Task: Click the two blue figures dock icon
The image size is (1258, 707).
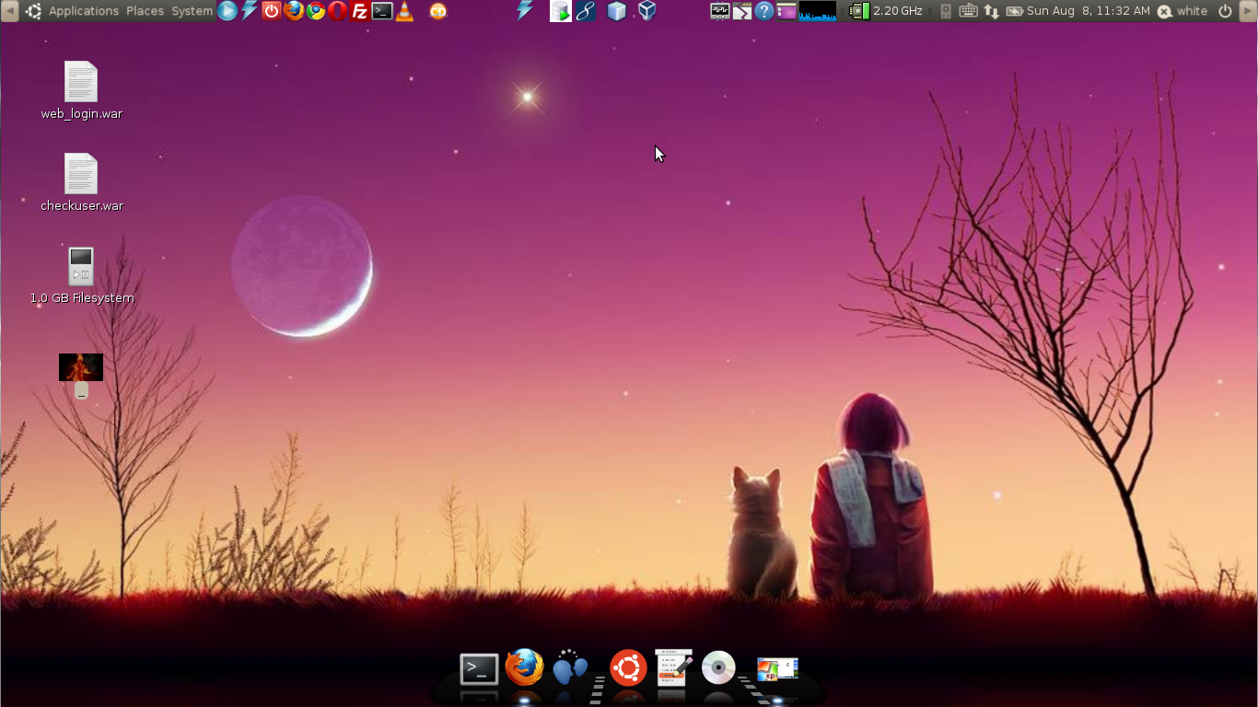Action: tap(570, 668)
